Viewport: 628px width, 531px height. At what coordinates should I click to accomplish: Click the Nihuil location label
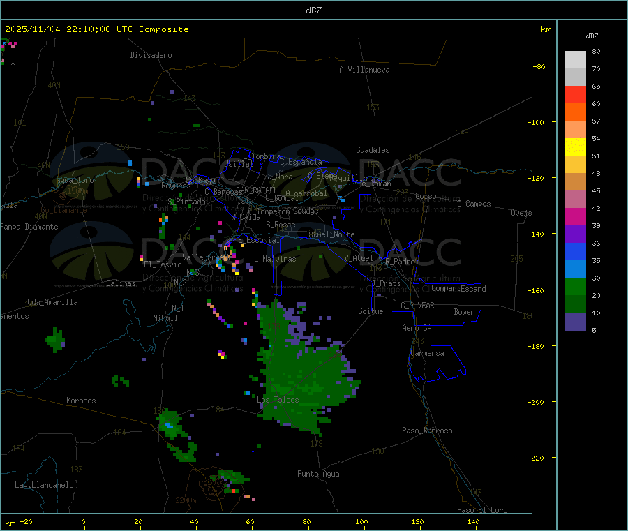pyautogui.click(x=165, y=318)
